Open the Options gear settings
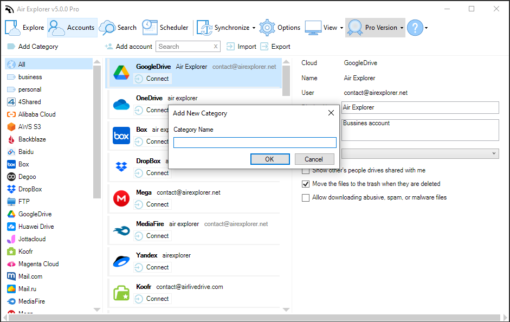The width and height of the screenshot is (510, 322). point(280,28)
